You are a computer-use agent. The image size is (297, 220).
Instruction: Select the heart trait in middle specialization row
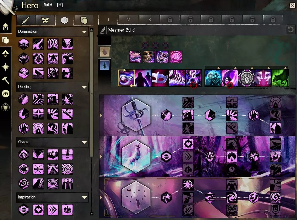[x=188, y=143]
